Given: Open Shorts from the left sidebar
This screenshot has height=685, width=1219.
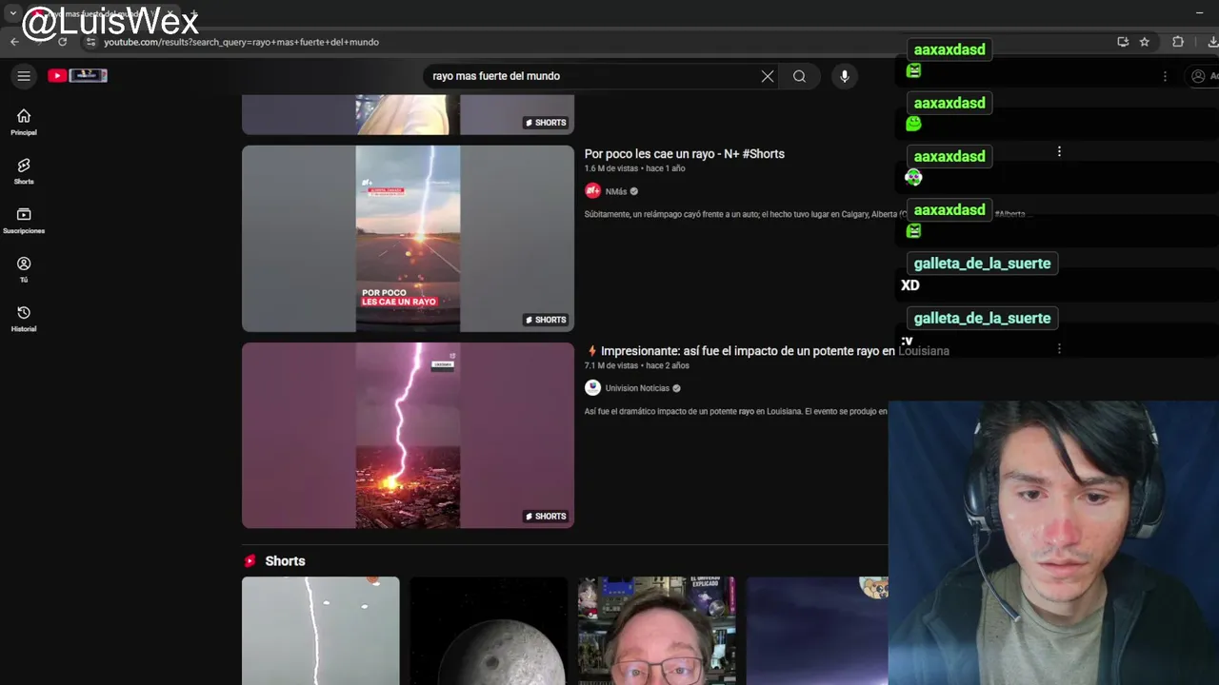Looking at the screenshot, I should (24, 171).
